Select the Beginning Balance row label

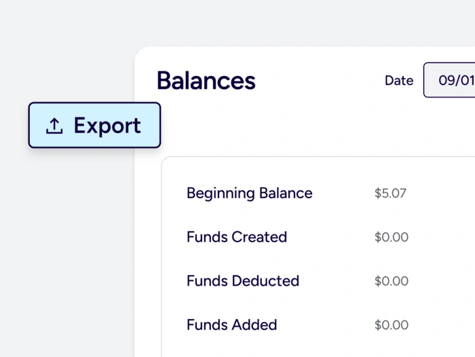pyautogui.click(x=249, y=193)
